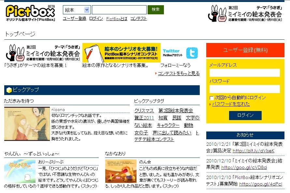Click the search text field
This screenshot has width=290, height=193.
coord(119,10)
